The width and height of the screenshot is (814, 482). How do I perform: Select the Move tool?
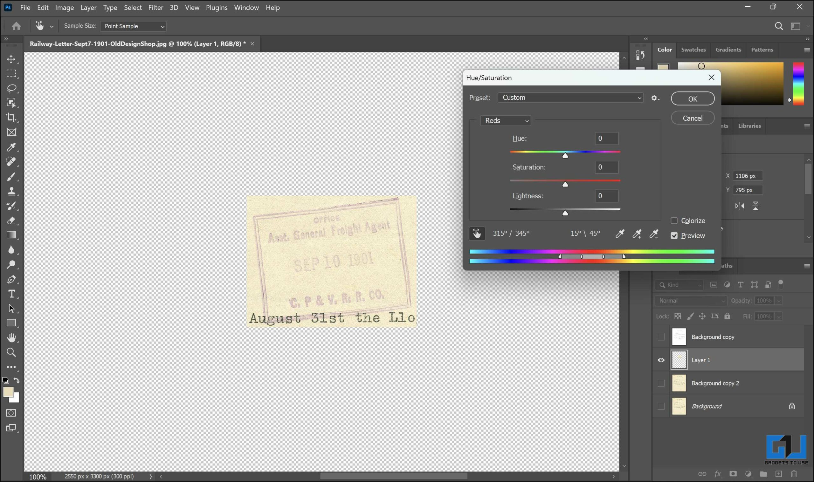(x=11, y=59)
